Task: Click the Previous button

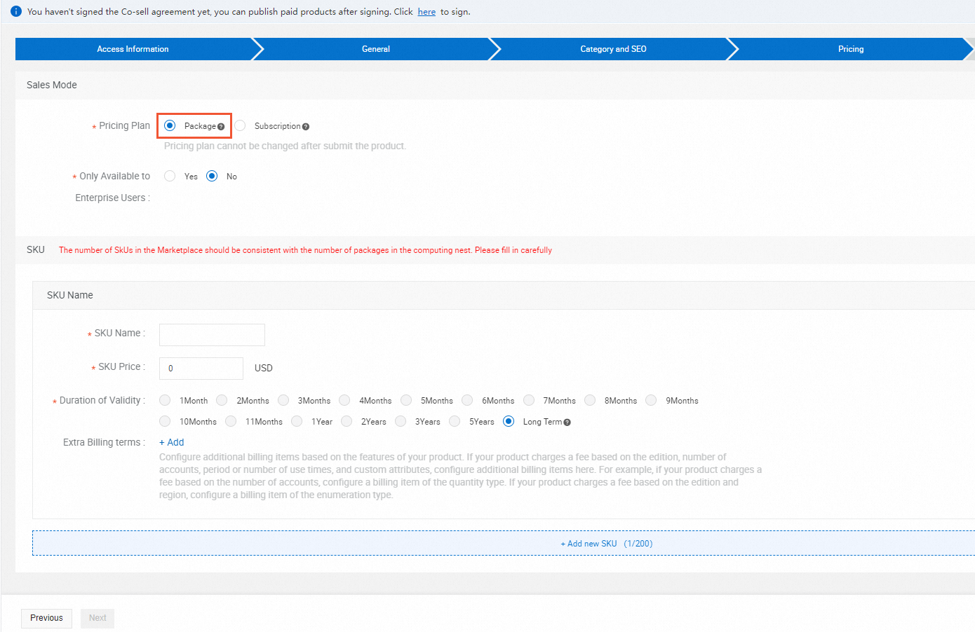Action: tap(46, 618)
